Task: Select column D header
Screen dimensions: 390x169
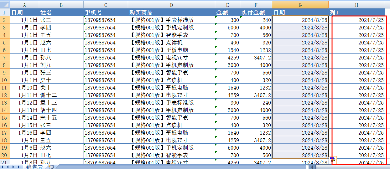Action: tap(171, 5)
